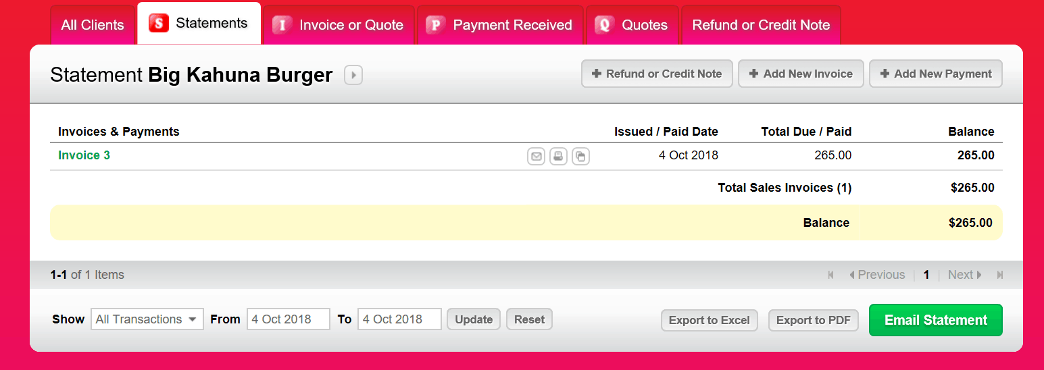
Task: Click the red S Statements icon
Action: (x=158, y=24)
